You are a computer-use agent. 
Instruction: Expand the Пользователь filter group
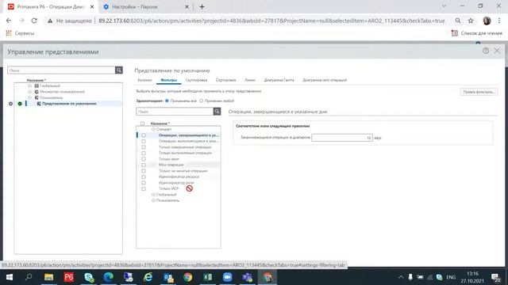tap(153, 200)
